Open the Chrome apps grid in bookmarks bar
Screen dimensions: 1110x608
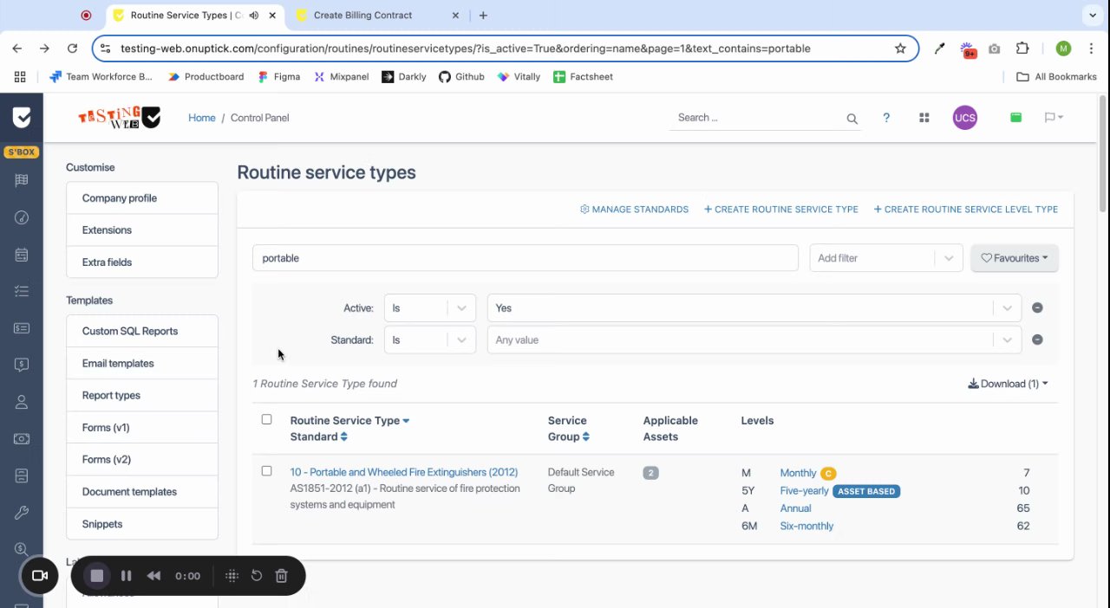20,76
